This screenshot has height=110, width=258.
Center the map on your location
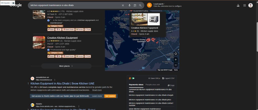176,54
